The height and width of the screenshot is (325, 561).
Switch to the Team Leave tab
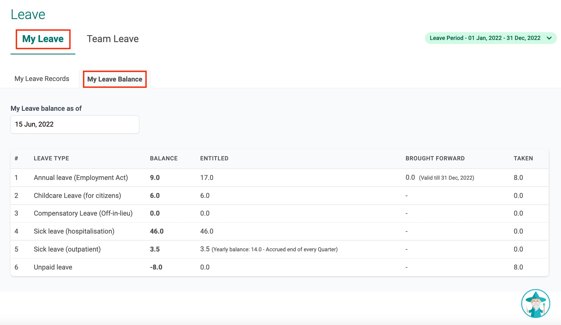(112, 39)
